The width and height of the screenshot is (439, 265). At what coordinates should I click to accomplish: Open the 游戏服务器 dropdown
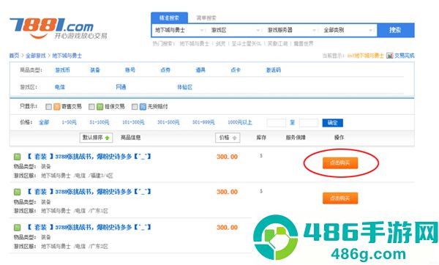point(291,30)
